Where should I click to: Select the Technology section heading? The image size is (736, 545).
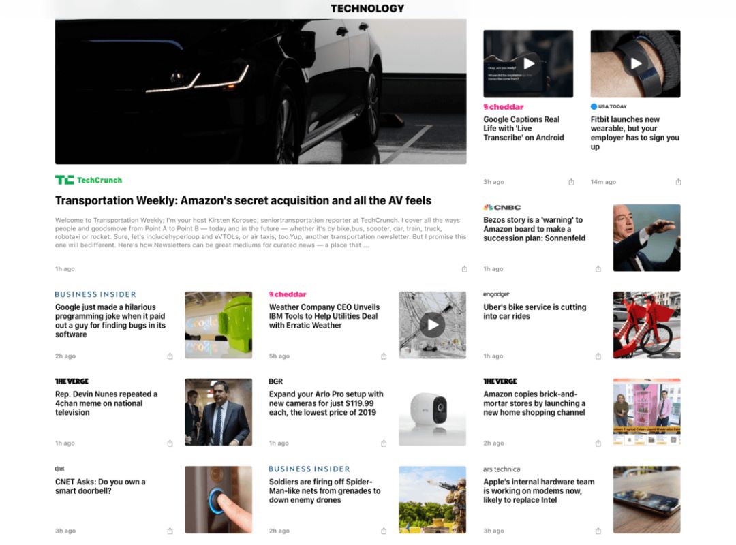tap(367, 8)
